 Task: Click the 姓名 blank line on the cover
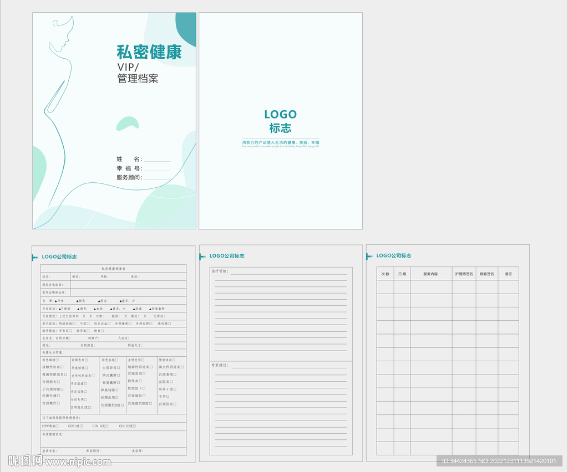(157, 160)
